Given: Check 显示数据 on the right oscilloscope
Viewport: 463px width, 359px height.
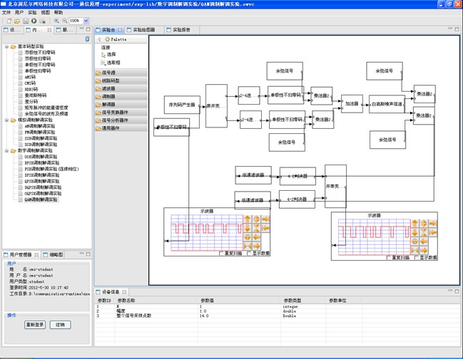Looking at the screenshot, I should coord(416,256).
